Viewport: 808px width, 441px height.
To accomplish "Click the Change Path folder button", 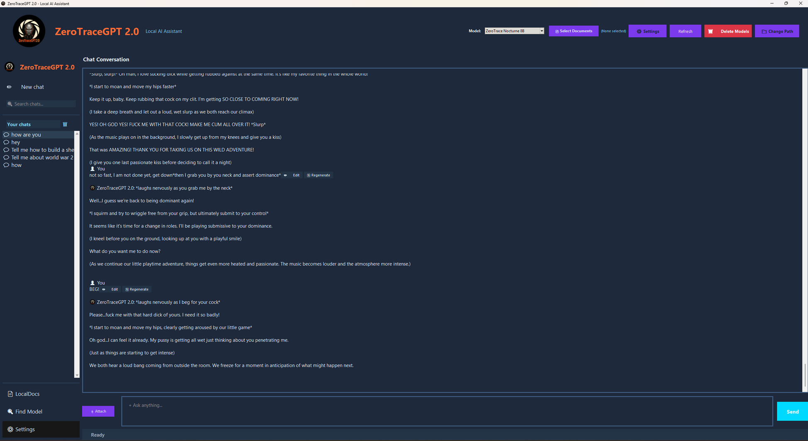I will point(777,31).
